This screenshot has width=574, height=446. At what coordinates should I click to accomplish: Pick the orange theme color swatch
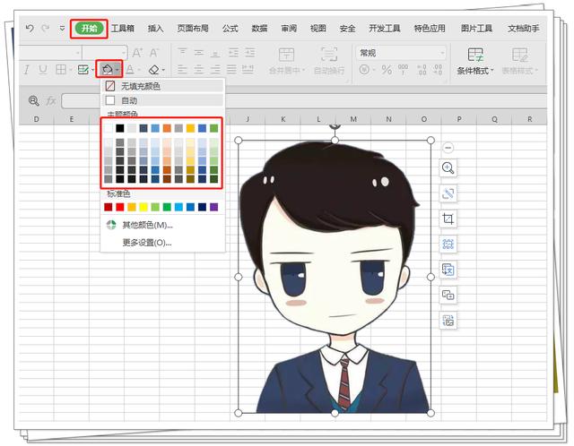click(167, 128)
